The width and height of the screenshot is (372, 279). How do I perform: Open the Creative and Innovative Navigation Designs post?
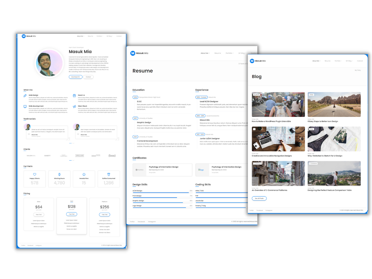click(x=272, y=156)
